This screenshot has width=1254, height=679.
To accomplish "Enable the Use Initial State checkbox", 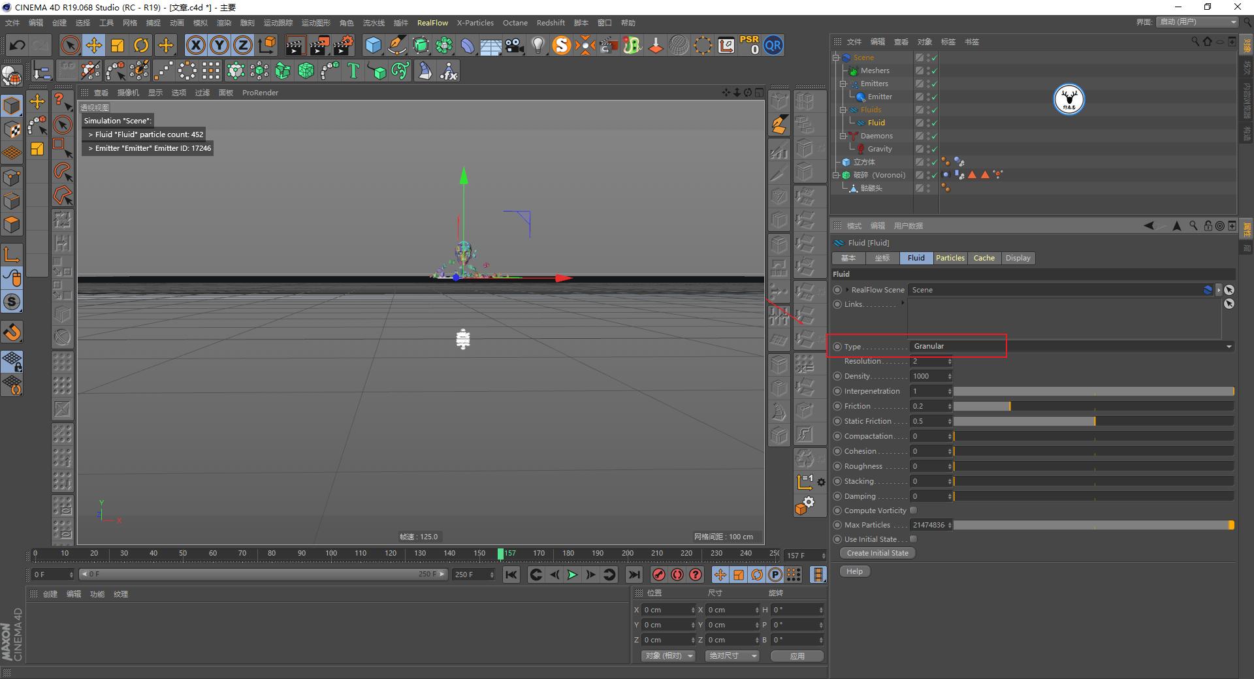I will [914, 539].
